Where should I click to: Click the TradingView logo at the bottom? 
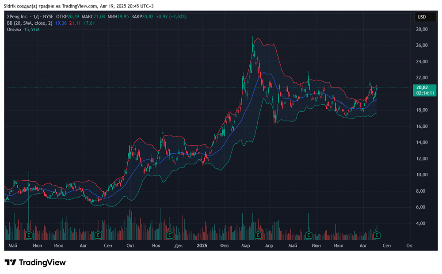click(x=35, y=263)
